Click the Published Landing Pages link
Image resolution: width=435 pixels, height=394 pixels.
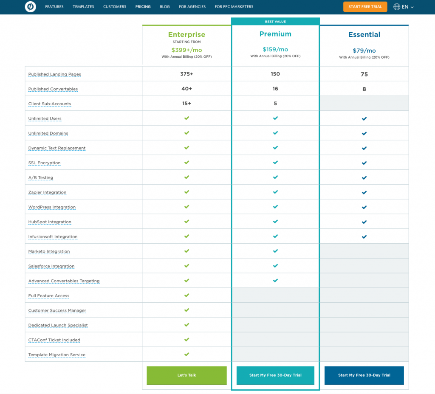click(x=55, y=74)
